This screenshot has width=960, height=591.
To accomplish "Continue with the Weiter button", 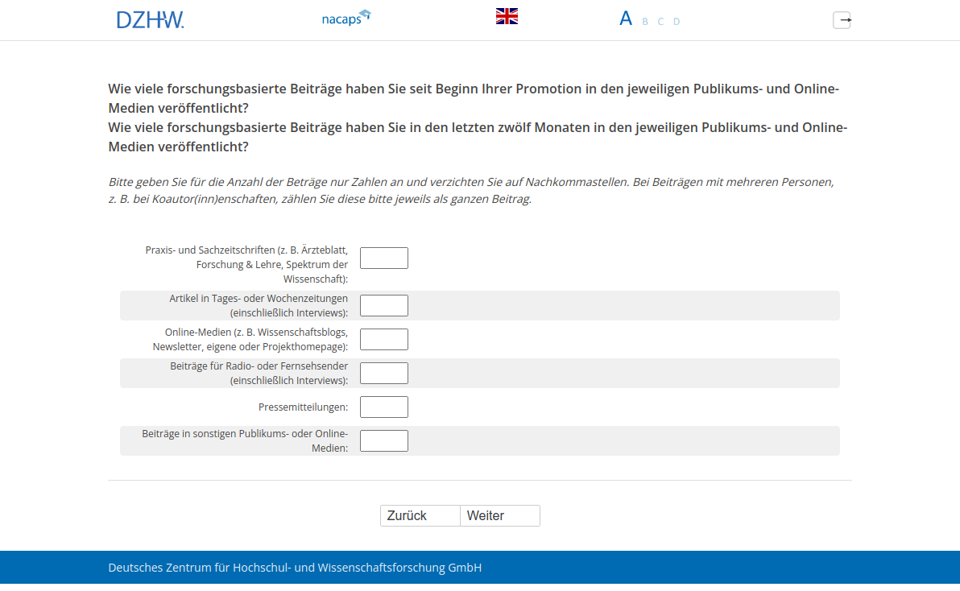I will coord(499,515).
